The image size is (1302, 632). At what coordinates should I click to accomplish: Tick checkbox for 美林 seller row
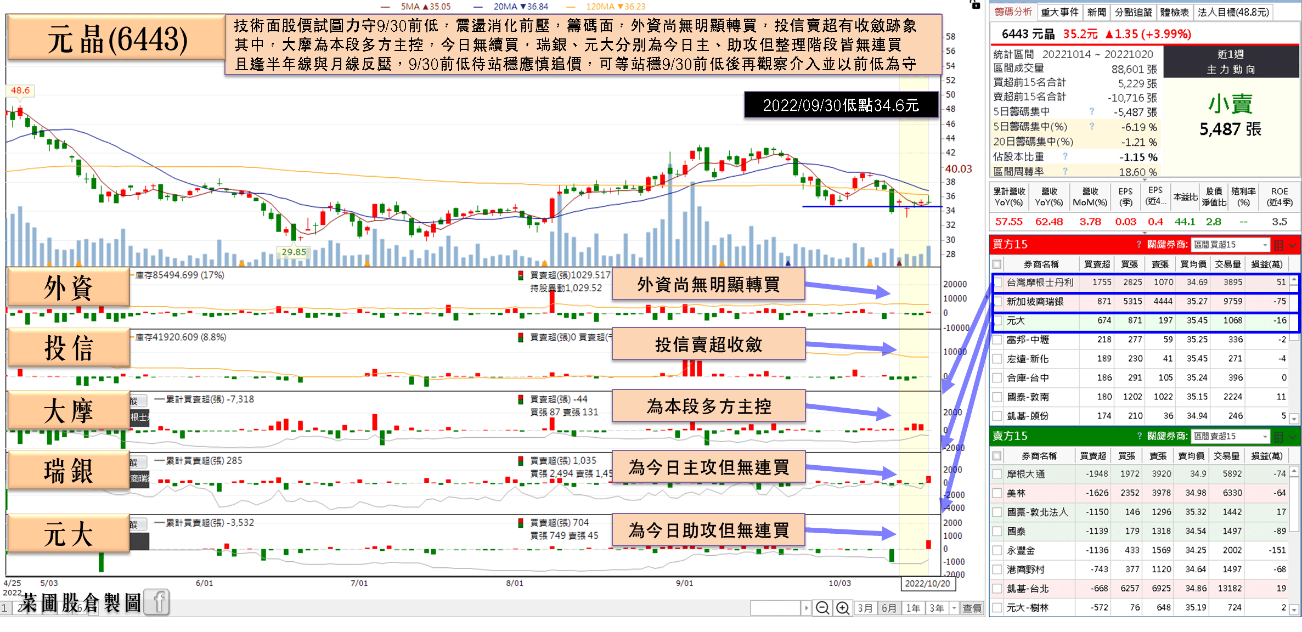997,493
